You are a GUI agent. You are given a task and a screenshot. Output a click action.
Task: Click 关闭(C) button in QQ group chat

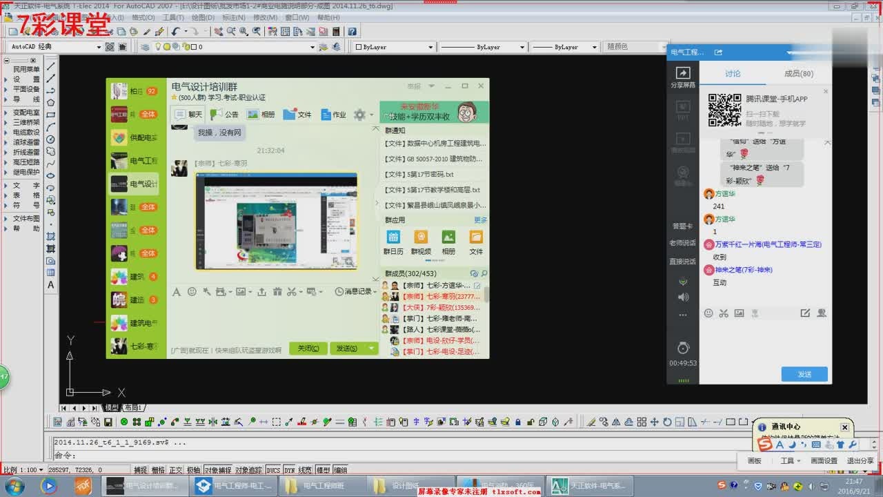coord(308,348)
